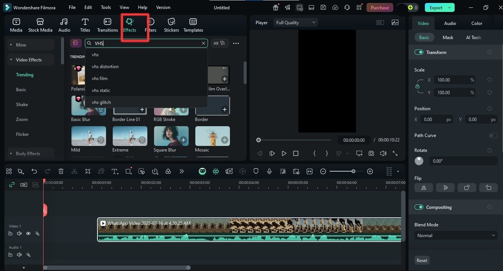Viewport: 503px width, 271px height.
Task: Click the player volume speaker icon
Action: (x=383, y=153)
